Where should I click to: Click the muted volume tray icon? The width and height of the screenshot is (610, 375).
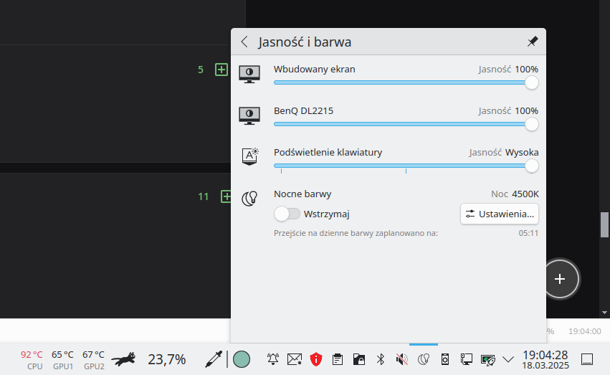(402, 359)
